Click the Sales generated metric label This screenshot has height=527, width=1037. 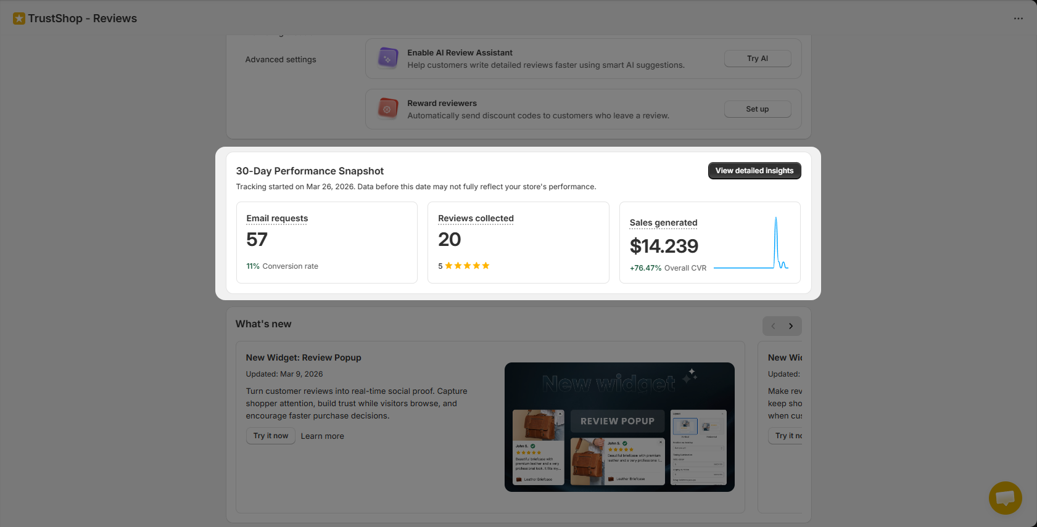click(x=663, y=223)
